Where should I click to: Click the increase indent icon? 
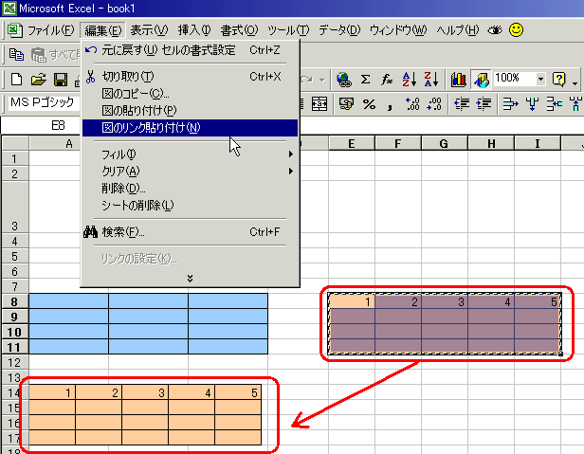point(484,103)
